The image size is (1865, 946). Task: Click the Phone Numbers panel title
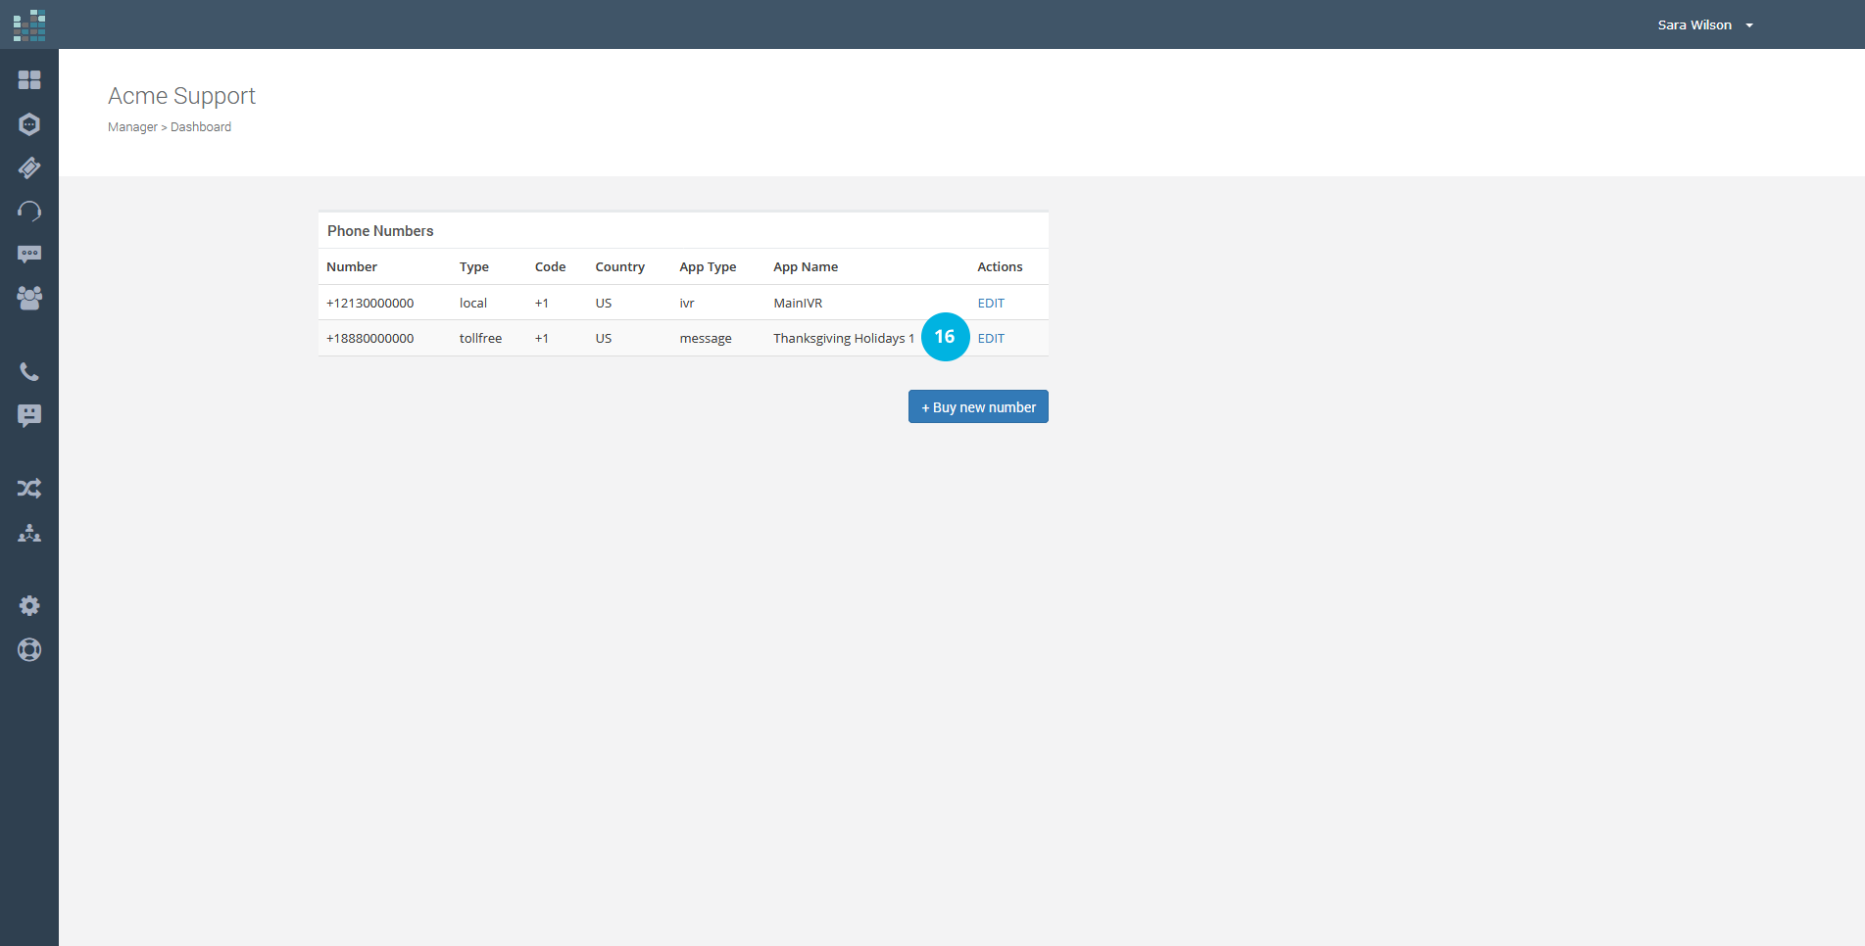coord(380,231)
